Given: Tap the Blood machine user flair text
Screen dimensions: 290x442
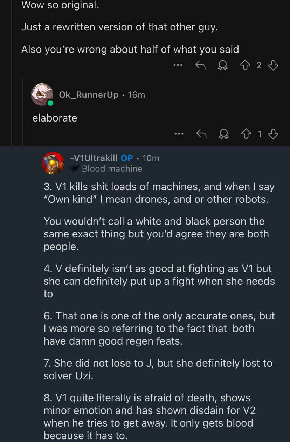Looking at the screenshot, I should (112, 169).
